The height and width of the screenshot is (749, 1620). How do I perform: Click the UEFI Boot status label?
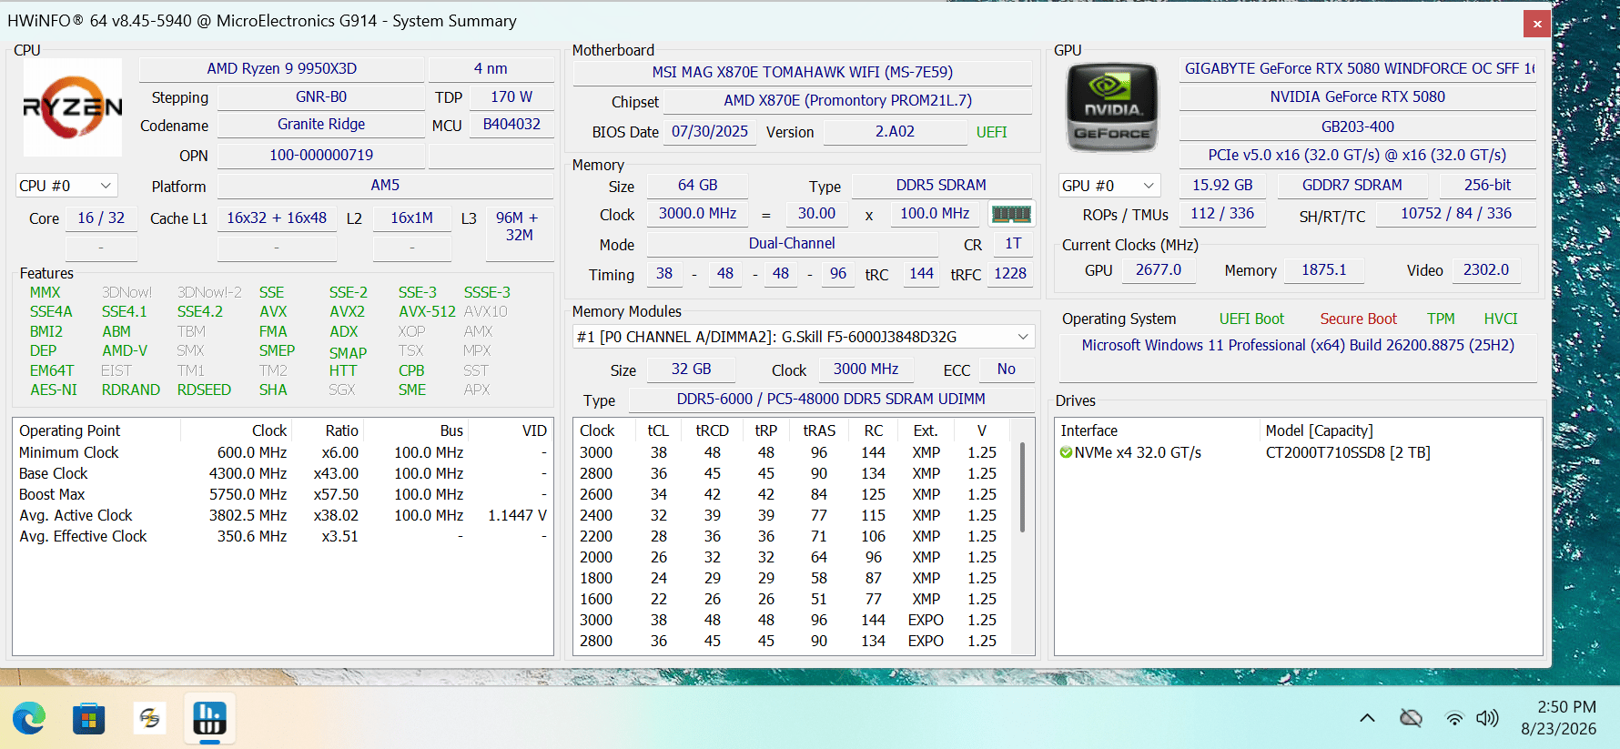coord(1251,319)
